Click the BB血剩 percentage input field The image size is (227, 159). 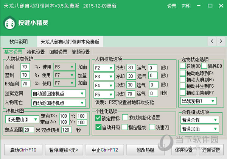click(26, 83)
